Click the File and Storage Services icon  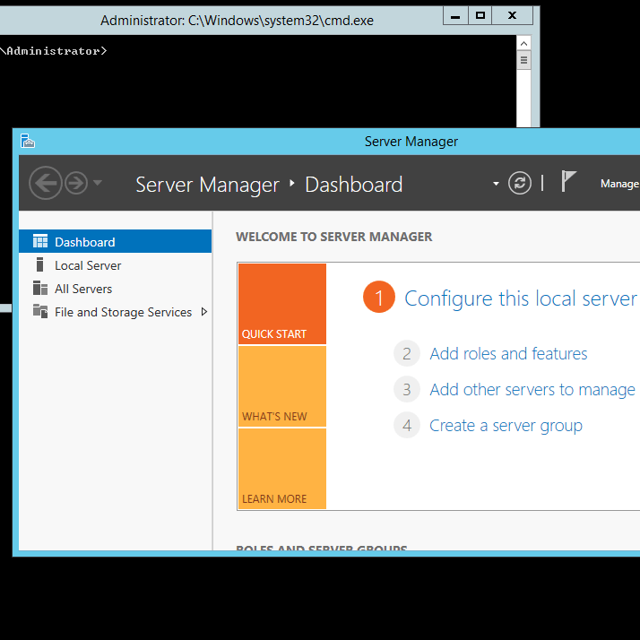click(x=40, y=311)
